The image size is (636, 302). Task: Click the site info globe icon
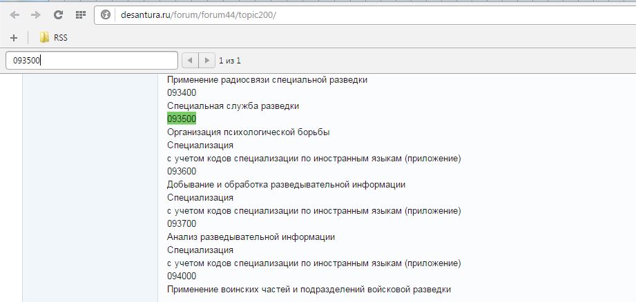(x=106, y=14)
